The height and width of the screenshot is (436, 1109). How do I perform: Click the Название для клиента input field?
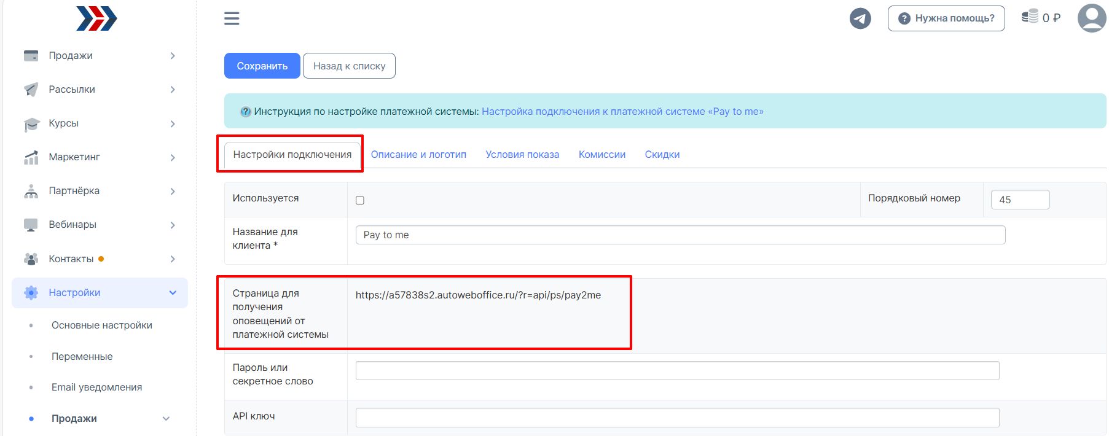click(680, 235)
